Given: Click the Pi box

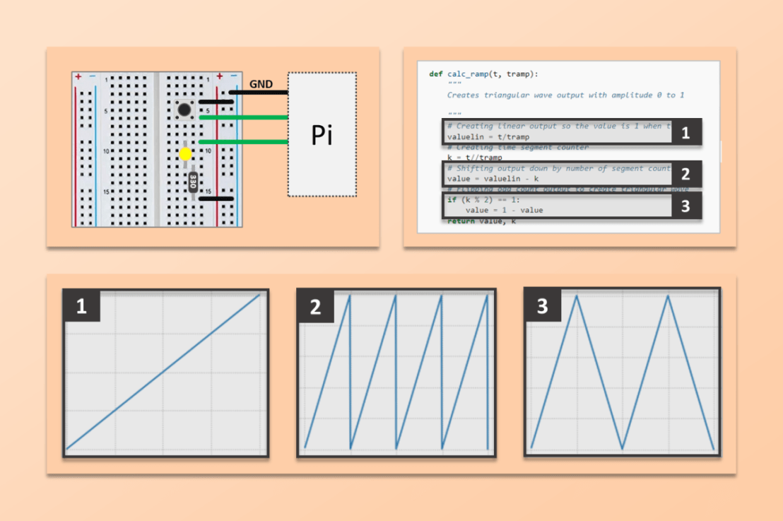Looking at the screenshot, I should tap(322, 134).
